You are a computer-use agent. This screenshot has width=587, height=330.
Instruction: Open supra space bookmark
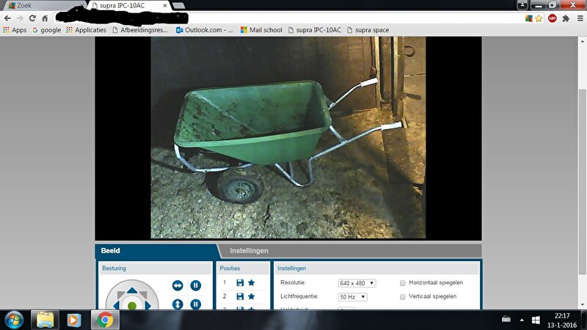(368, 30)
